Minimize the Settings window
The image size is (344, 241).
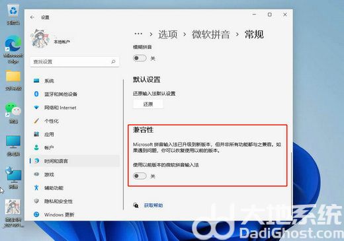254,15
